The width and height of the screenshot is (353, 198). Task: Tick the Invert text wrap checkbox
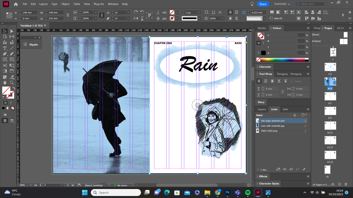[292, 81]
